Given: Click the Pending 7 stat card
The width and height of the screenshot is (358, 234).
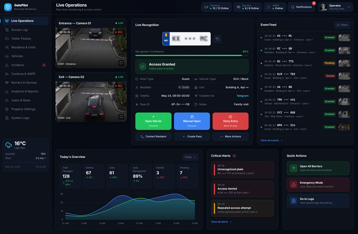Looking at the screenshot, I should pos(188,176).
